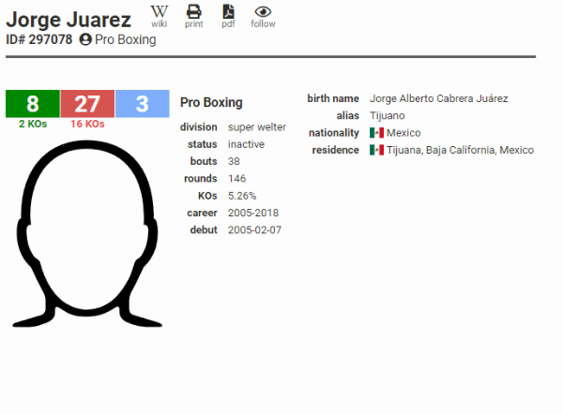The width and height of the screenshot is (563, 414).
Task: Download the profile as pdf
Action: pyautogui.click(x=228, y=12)
